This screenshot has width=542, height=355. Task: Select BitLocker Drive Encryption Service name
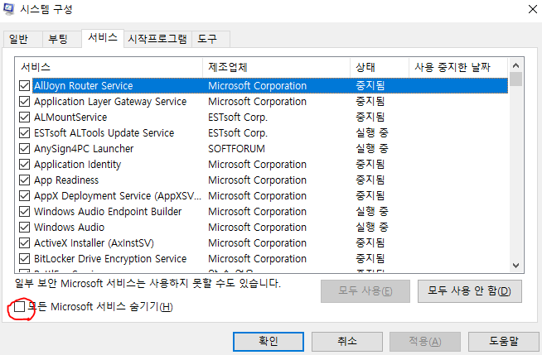pyautogui.click(x=110, y=259)
